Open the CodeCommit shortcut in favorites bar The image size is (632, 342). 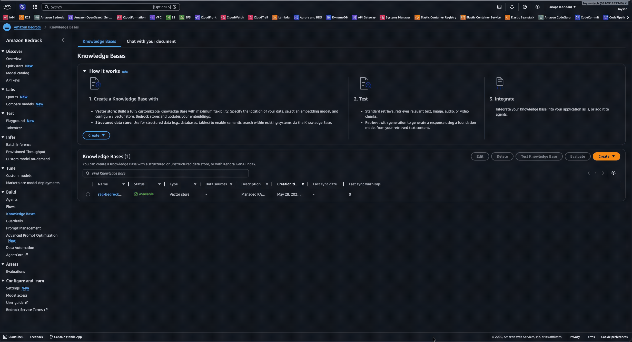(x=587, y=17)
